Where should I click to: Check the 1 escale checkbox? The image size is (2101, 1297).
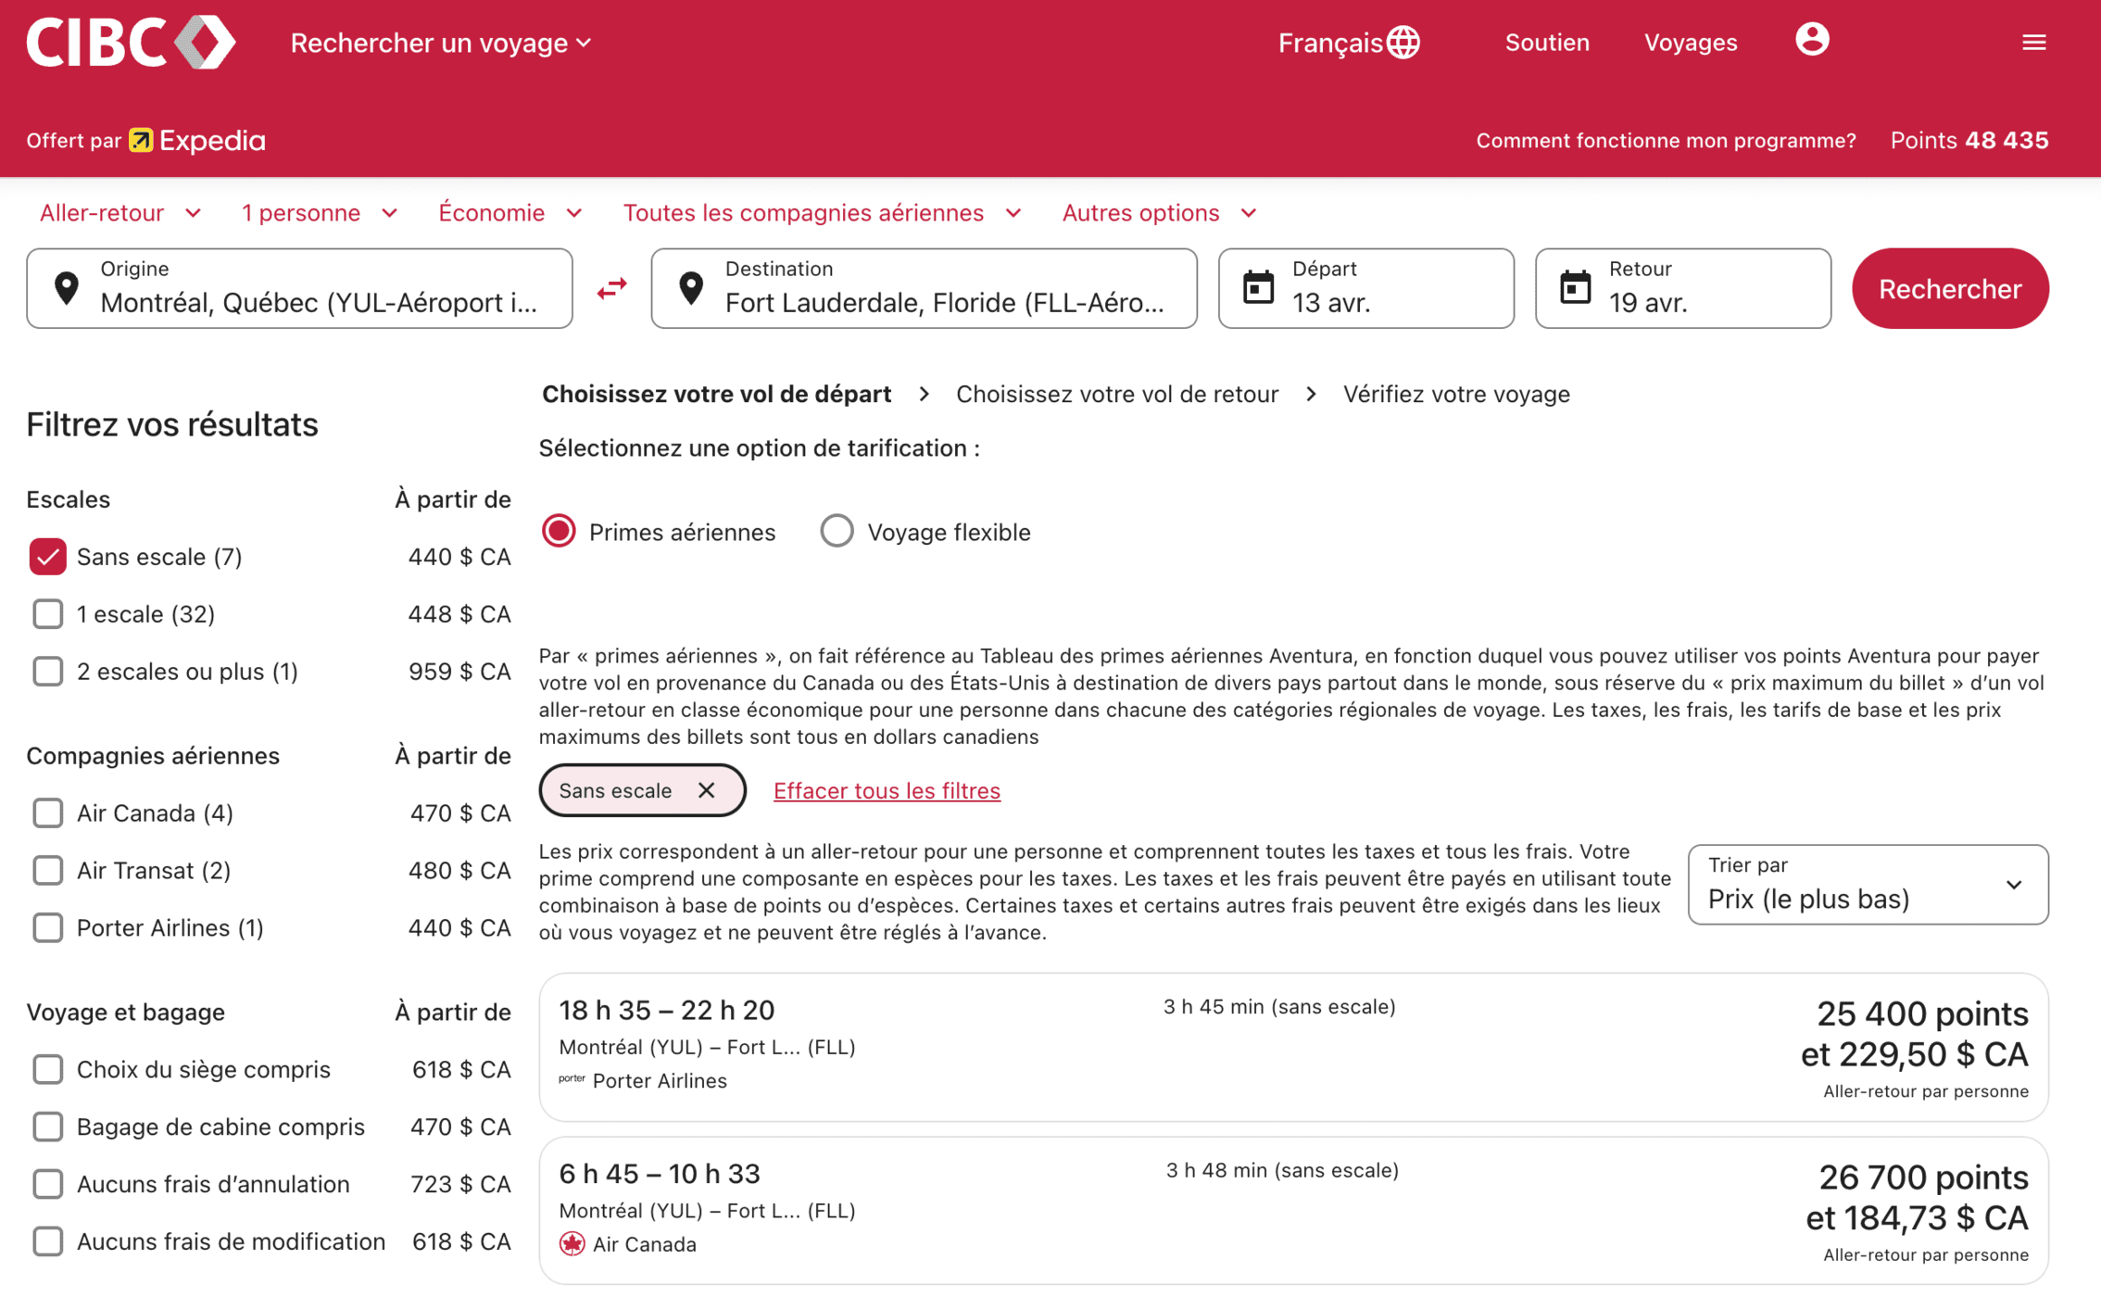point(47,614)
